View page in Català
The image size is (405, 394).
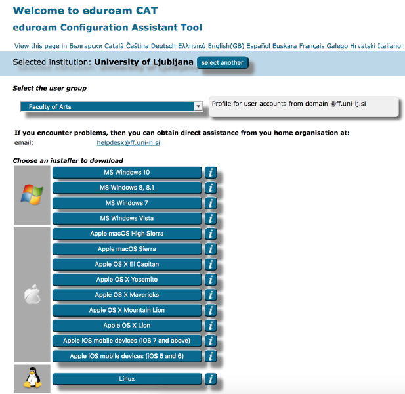click(x=114, y=46)
